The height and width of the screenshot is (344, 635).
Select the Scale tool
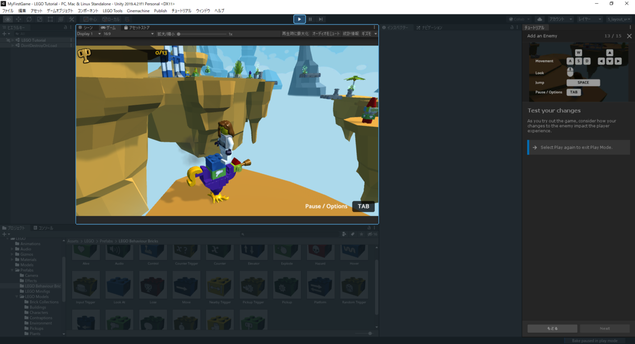[40, 19]
